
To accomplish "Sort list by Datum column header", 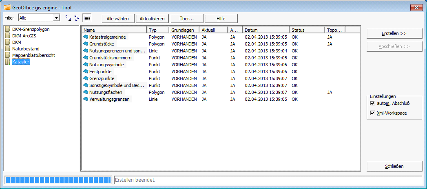I will click(x=265, y=30).
